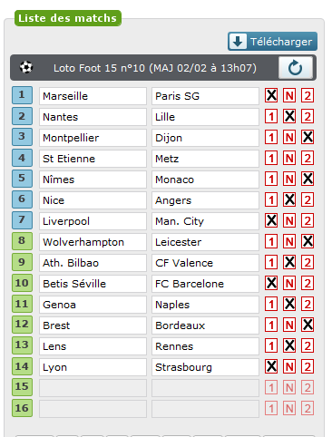Click the download arrow icon on Télécharger
Image resolution: width=332 pixels, height=437 pixels.
(x=238, y=42)
